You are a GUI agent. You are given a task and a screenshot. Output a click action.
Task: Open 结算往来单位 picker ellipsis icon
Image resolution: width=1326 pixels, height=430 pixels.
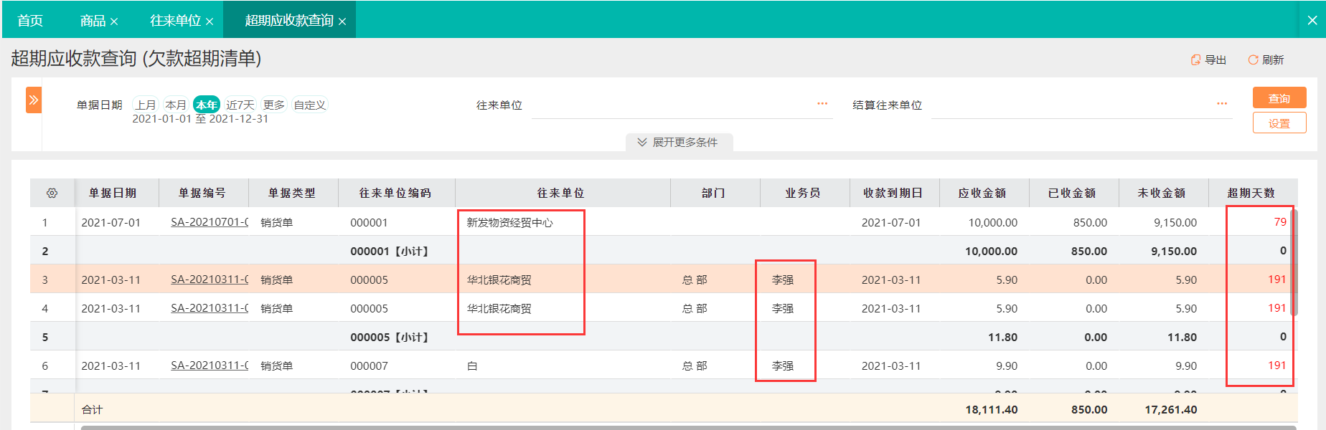point(1222,104)
